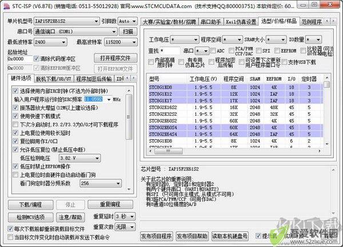
Task: Switch to 脱机下载/U8/U7 tab
Action: (54, 79)
